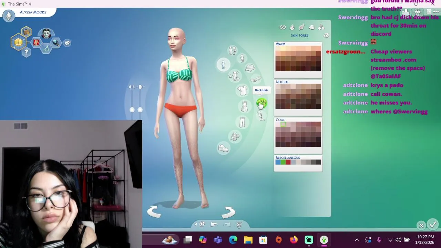Open the household relationships category icon
Image resolution: width=441 pixels, height=248 pixels.
(233, 50)
